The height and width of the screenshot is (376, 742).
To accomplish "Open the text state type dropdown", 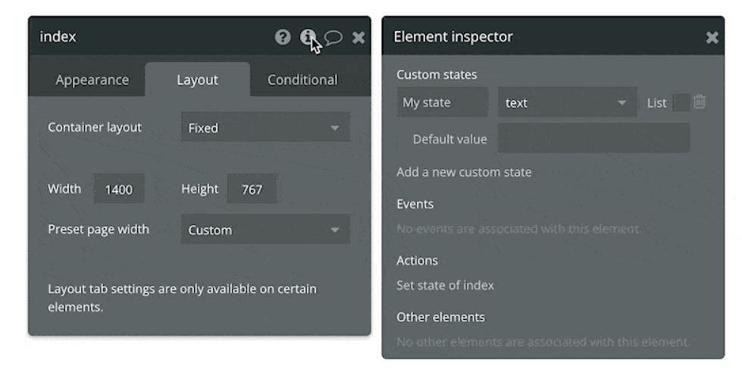I will click(x=568, y=102).
